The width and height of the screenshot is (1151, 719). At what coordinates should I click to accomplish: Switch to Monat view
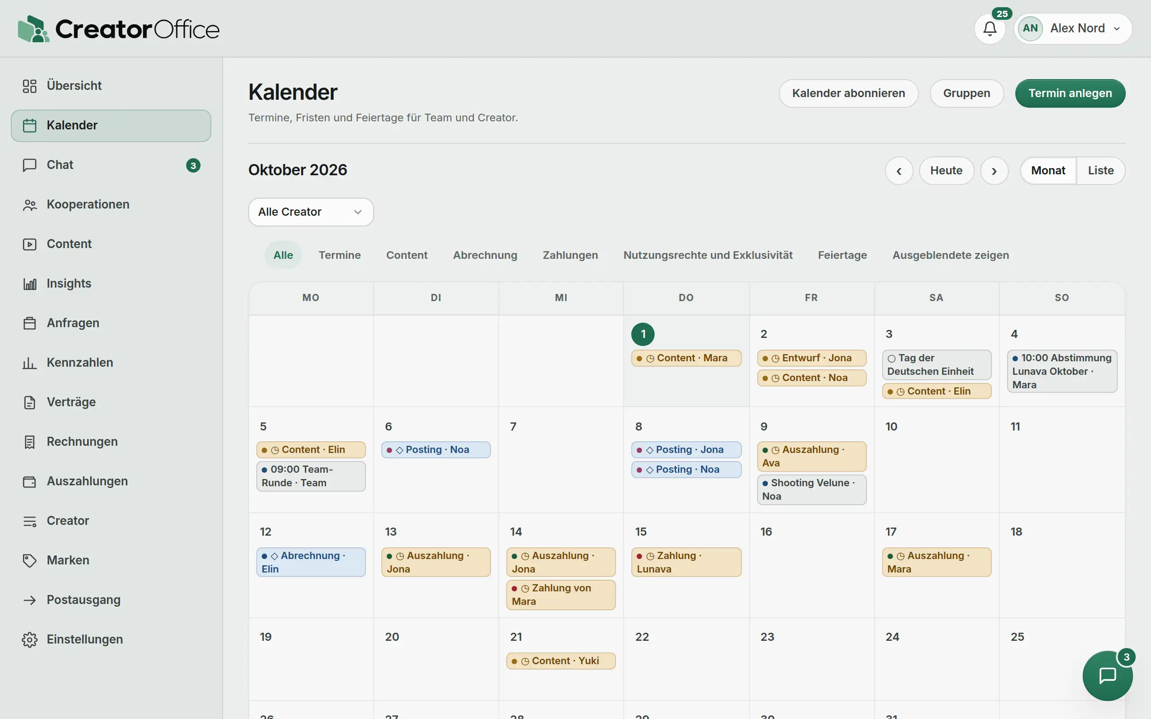point(1048,171)
